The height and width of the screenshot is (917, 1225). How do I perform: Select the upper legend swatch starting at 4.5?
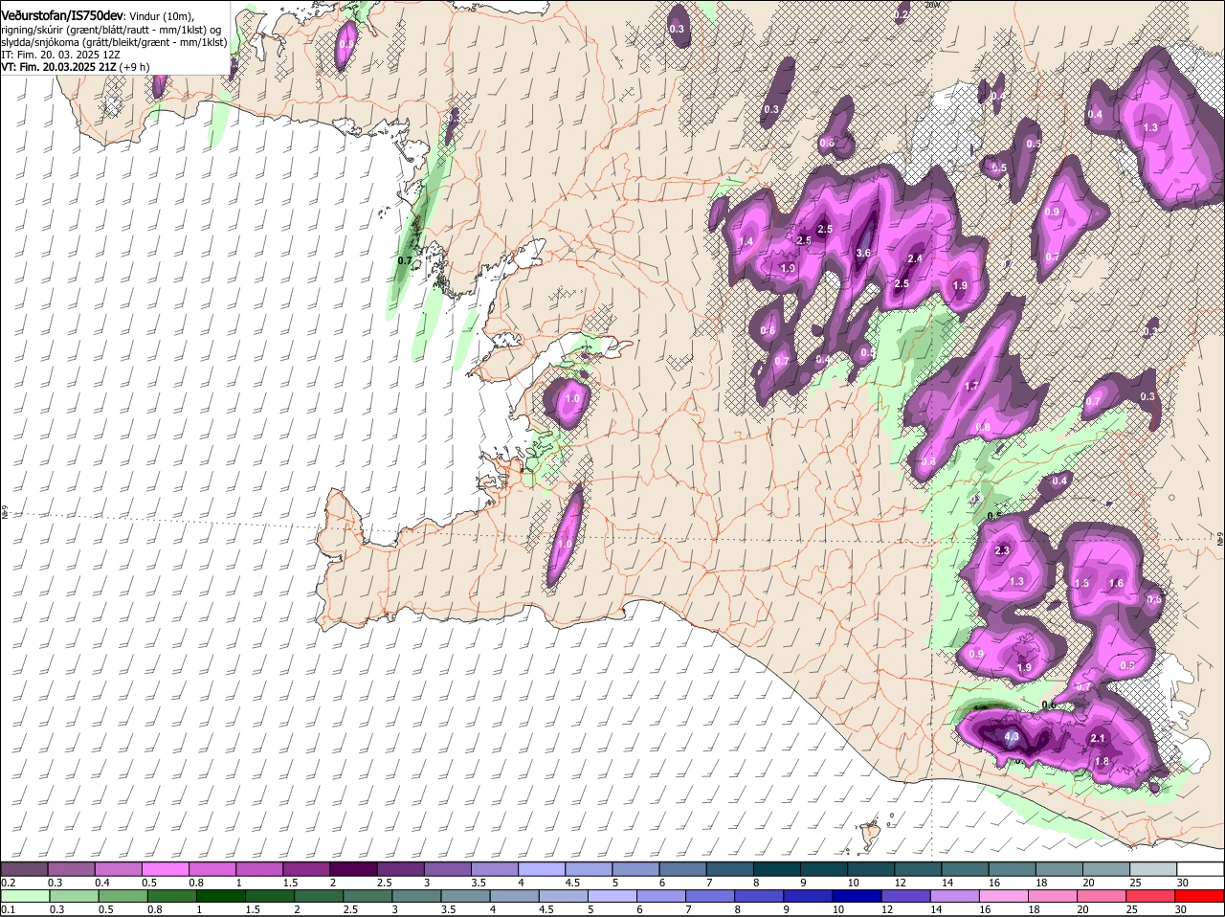588,868
